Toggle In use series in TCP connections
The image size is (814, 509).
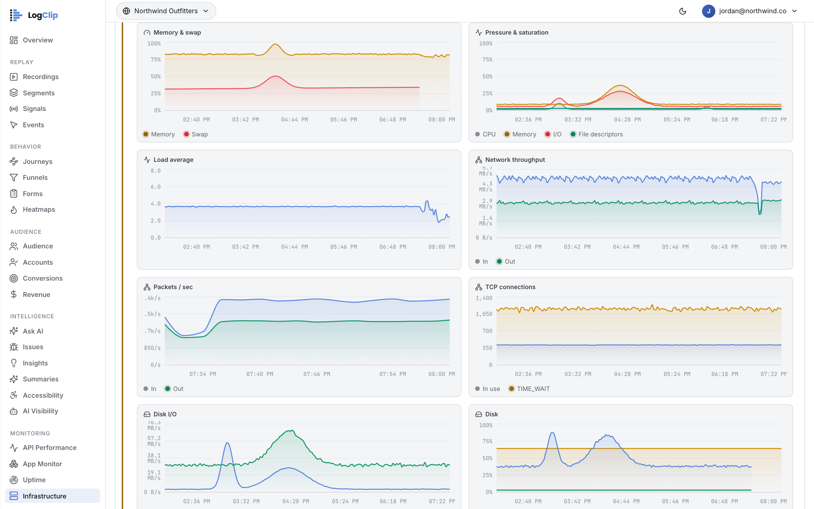coord(488,389)
